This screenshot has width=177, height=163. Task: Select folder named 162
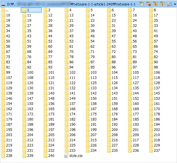click(7, 109)
